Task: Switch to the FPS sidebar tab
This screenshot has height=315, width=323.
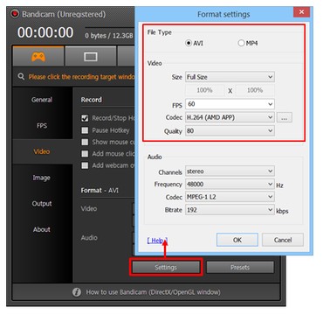Action: (x=42, y=126)
